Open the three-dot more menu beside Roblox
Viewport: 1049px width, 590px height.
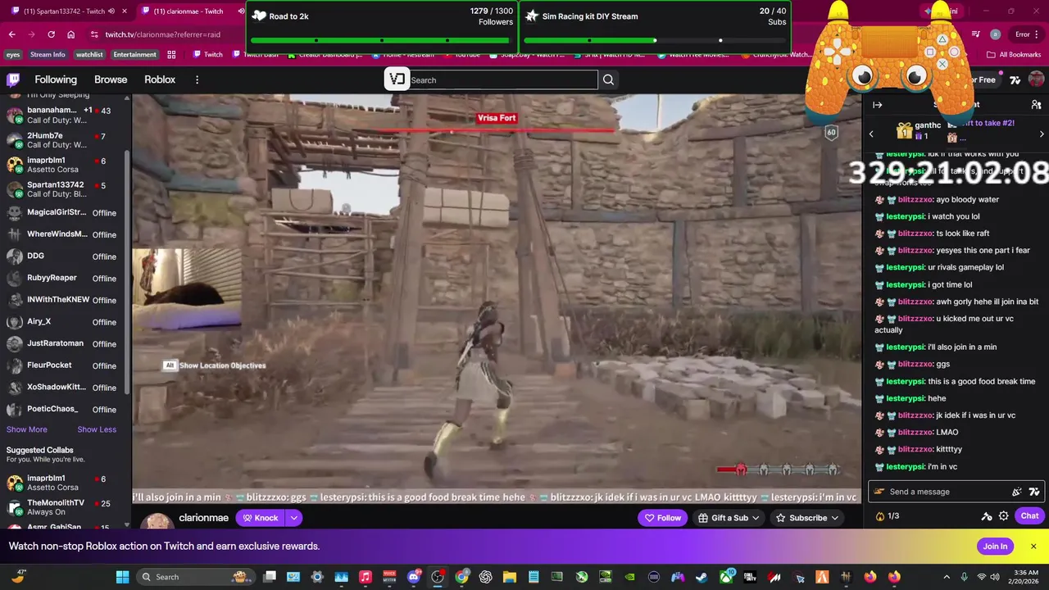tap(197, 79)
